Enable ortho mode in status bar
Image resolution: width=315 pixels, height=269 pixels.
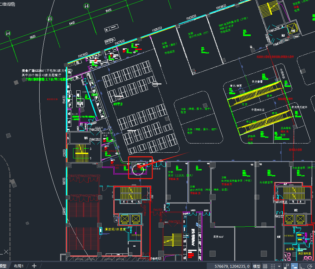pyautogui.click(x=302, y=266)
